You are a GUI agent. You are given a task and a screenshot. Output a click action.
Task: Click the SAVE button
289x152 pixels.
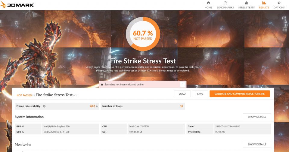200,94
